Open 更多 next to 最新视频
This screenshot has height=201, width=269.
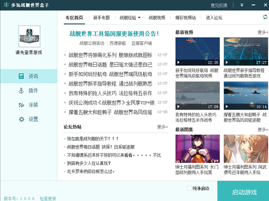263,32
